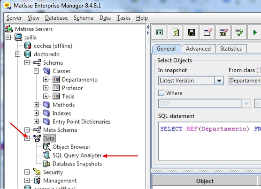Viewport: 261px width, 189px height.
Task: Click the Security keys icon
Action: (37, 172)
